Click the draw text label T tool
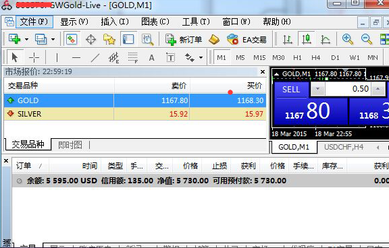The height and width of the screenshot is (248, 389). (170, 58)
